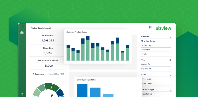This screenshot has height=97, width=198.
Task: Click the Number of Orders value 151,200
Action: 48,66
